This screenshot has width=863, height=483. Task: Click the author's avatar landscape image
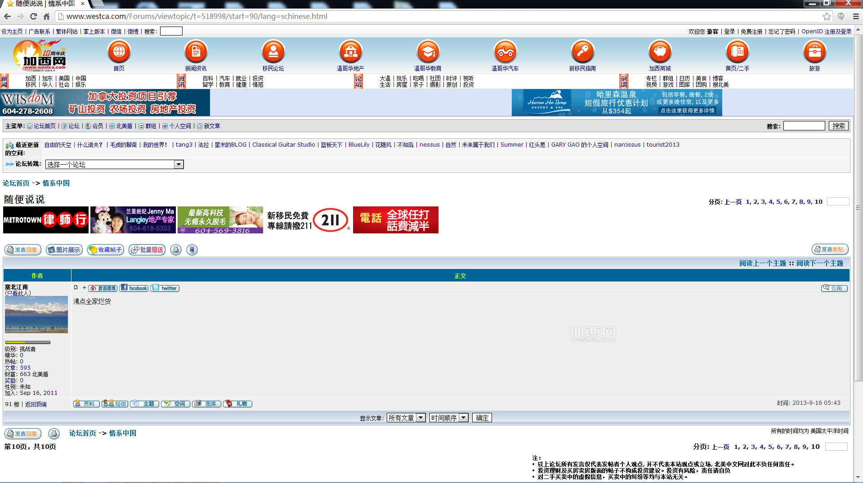tap(36, 314)
